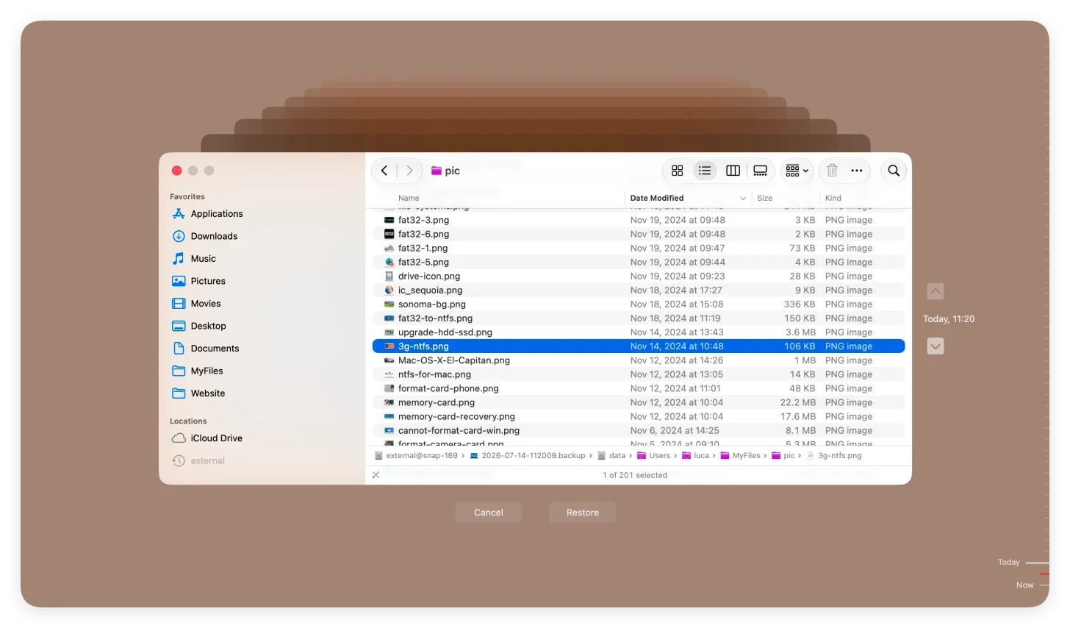Click the pic folder title in toolbar
The width and height of the screenshot is (1070, 628).
point(445,171)
